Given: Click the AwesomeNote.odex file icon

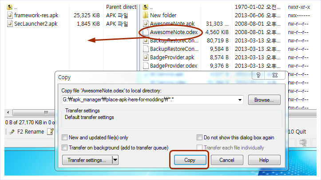Looking at the screenshot, I should [146, 32].
